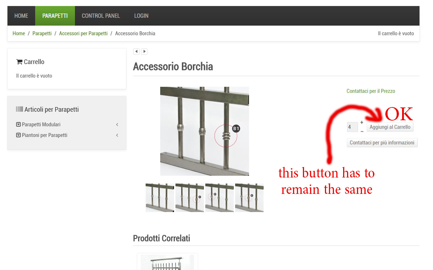Expand Piantoni per Parapetti chevron
Viewport: 433px width, 270px height.
(x=117, y=135)
